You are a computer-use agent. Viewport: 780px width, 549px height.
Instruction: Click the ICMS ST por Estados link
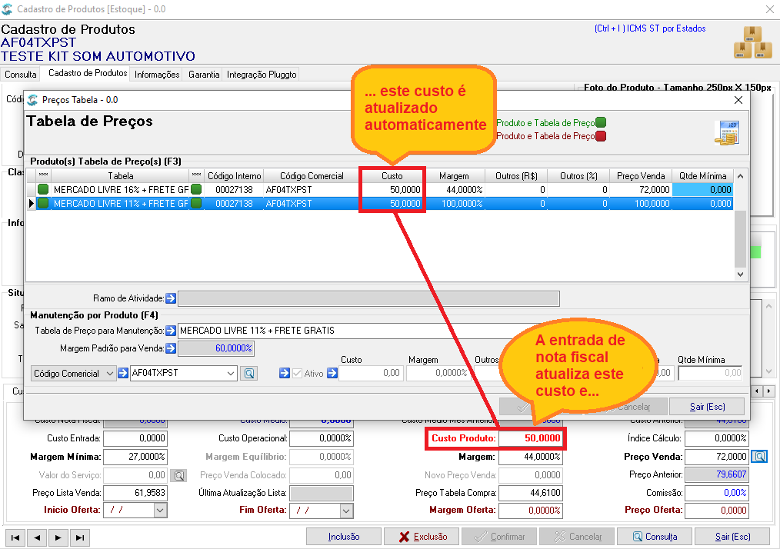pos(650,28)
